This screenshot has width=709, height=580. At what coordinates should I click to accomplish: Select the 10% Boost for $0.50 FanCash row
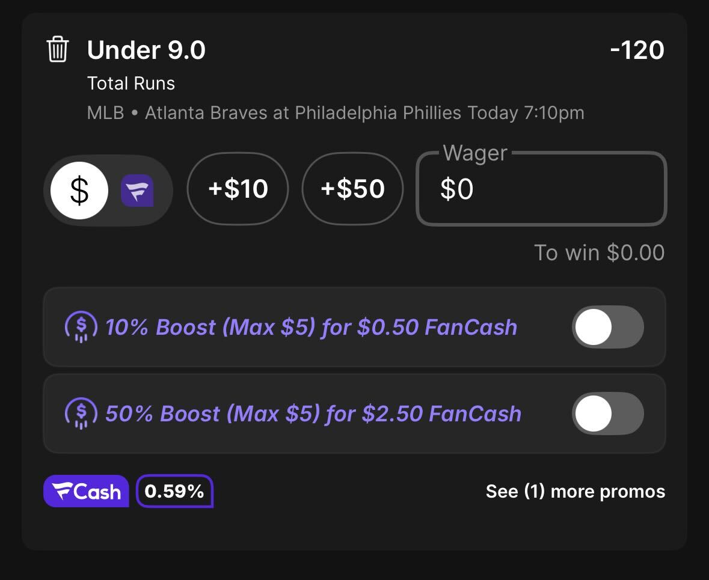pos(355,327)
